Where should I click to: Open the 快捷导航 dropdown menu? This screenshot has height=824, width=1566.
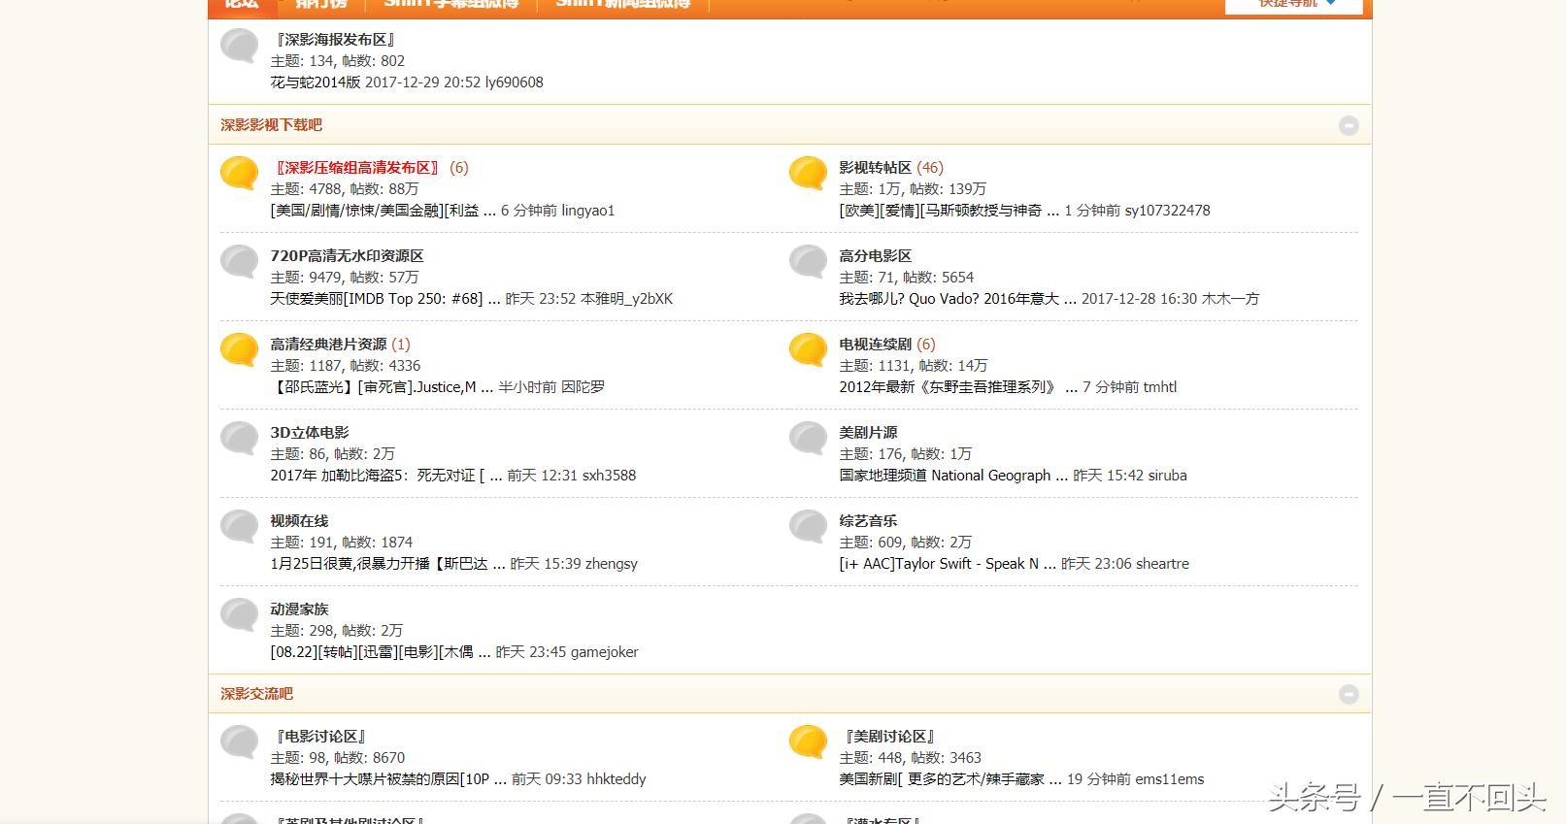tap(1294, 5)
